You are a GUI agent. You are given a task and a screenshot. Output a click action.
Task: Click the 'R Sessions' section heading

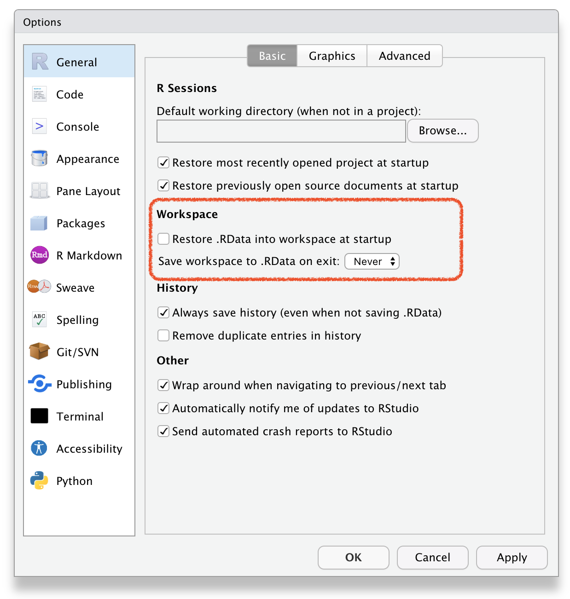(x=187, y=88)
